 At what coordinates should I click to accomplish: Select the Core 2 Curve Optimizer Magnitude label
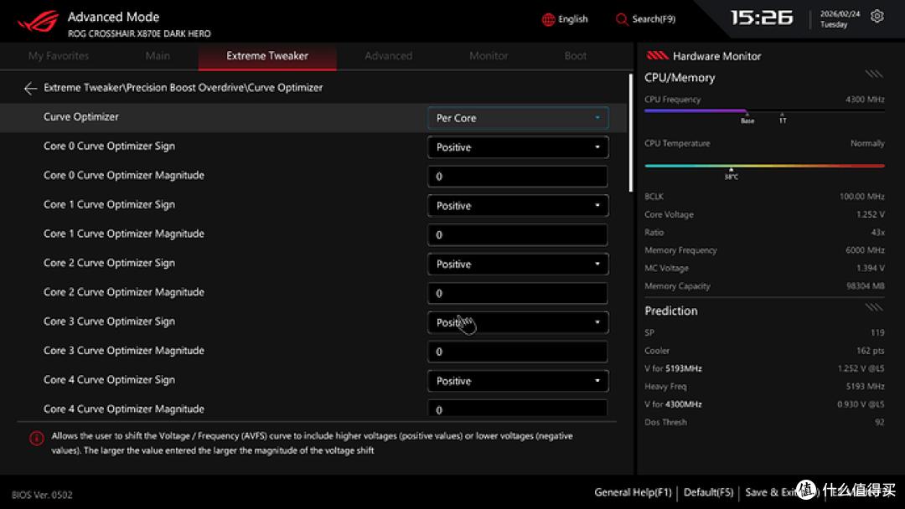[x=123, y=292]
